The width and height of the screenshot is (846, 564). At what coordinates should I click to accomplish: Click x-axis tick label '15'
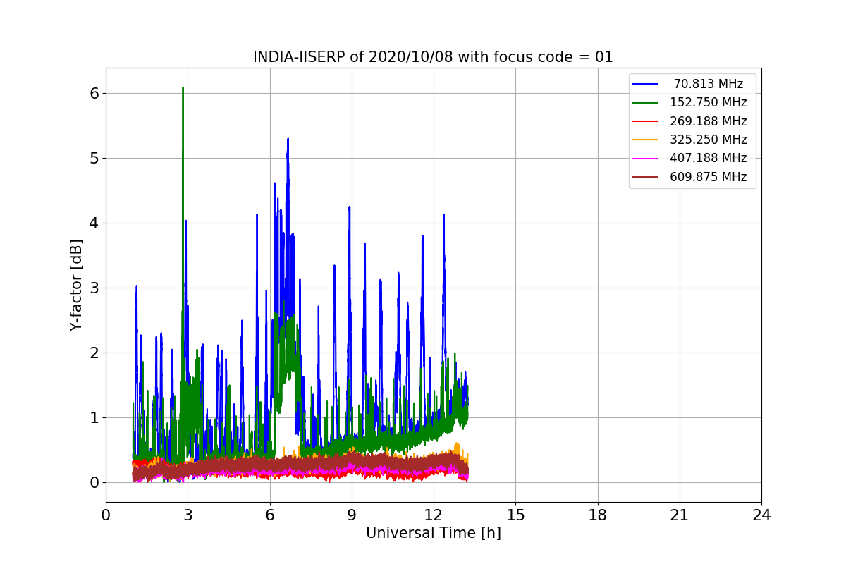click(515, 515)
